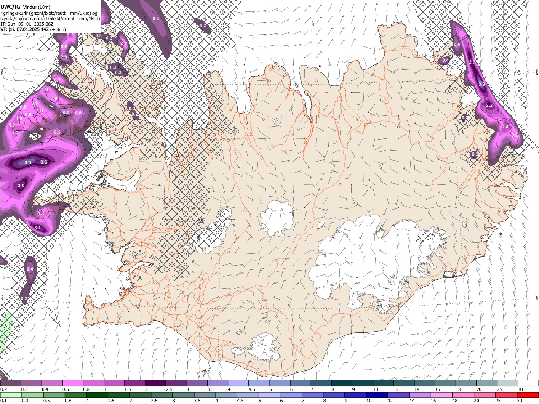Image resolution: width=539 pixels, height=404 pixels.
Task: Click the 2.2 precipitation value on the map
Action: (489, 105)
